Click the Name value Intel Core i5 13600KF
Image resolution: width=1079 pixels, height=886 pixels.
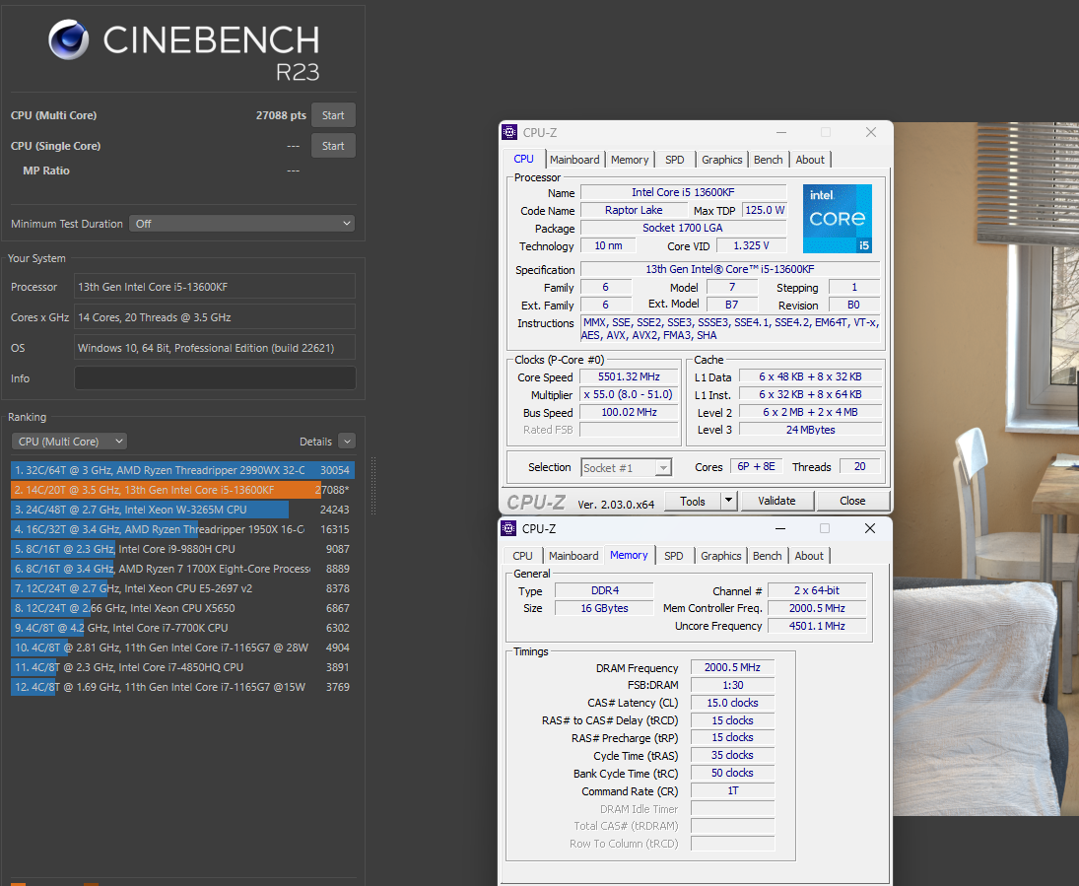683,192
